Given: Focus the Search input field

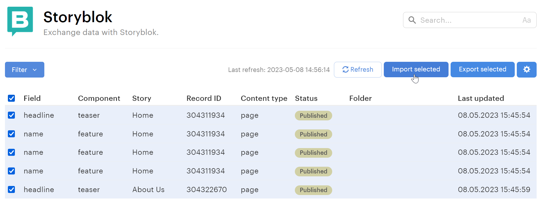Looking at the screenshot, I should [x=470, y=20].
